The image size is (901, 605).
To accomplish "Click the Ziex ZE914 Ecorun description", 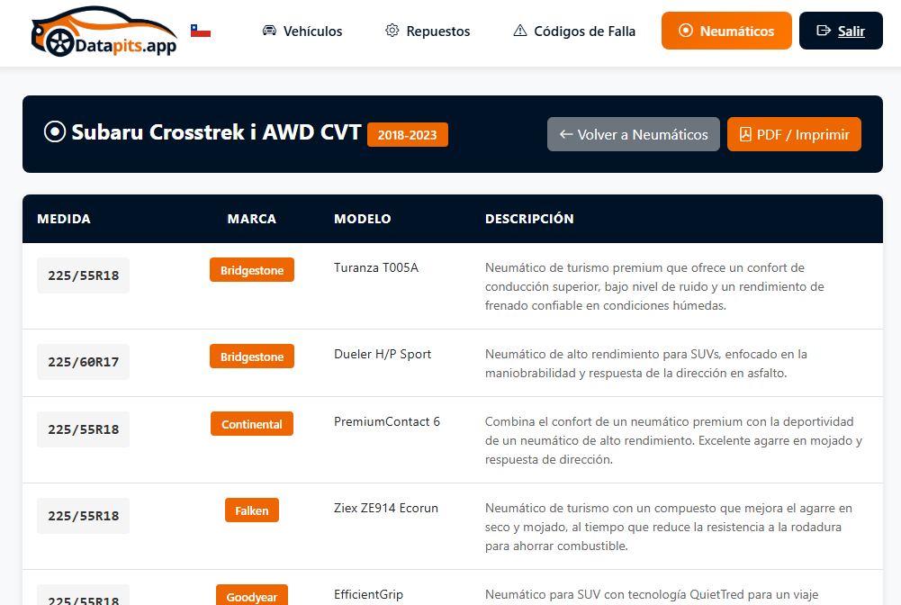I will [668, 527].
